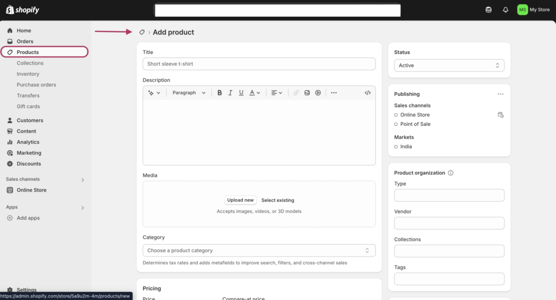Go to Products in the sidebar
This screenshot has height=300, width=556.
[x=45, y=52]
